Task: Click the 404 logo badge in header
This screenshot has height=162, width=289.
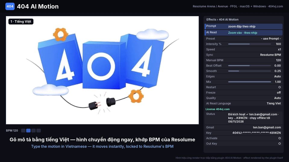Action: pyautogui.click(x=10, y=6)
